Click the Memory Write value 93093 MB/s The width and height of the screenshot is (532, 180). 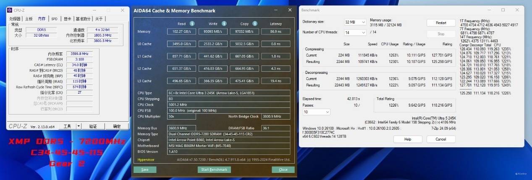213,31
